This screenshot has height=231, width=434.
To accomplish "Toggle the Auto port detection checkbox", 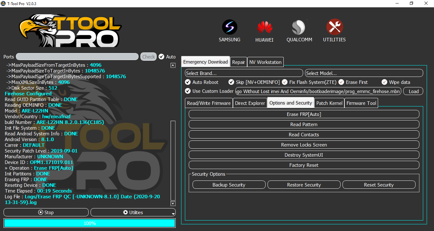I will (161, 57).
